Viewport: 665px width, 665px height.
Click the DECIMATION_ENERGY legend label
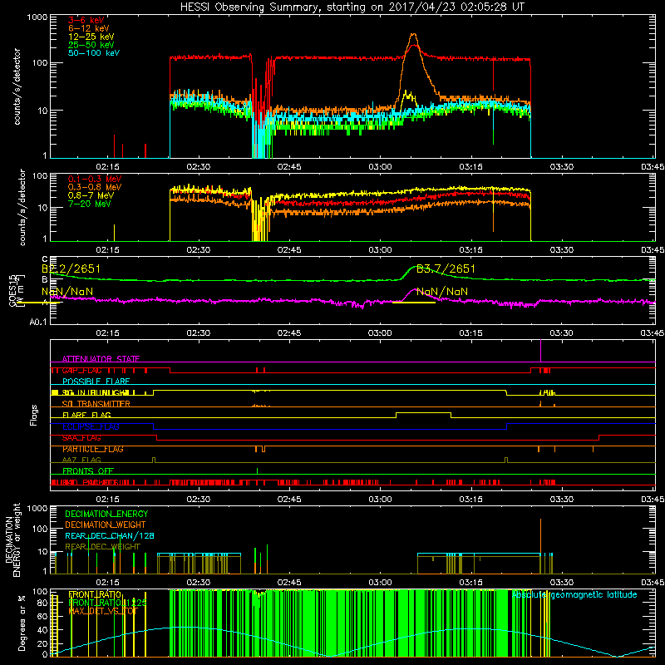[106, 514]
